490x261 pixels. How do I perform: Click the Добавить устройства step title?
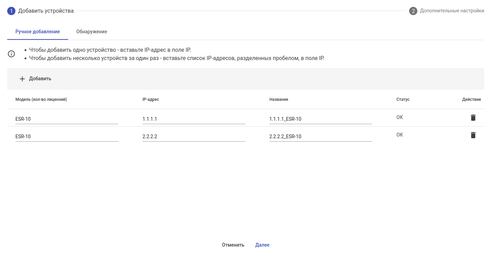pos(46,11)
